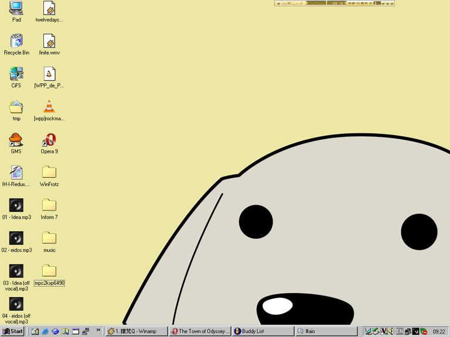Open the Winamp windowshade menu button
This screenshot has width=450, height=337.
click(278, 3)
